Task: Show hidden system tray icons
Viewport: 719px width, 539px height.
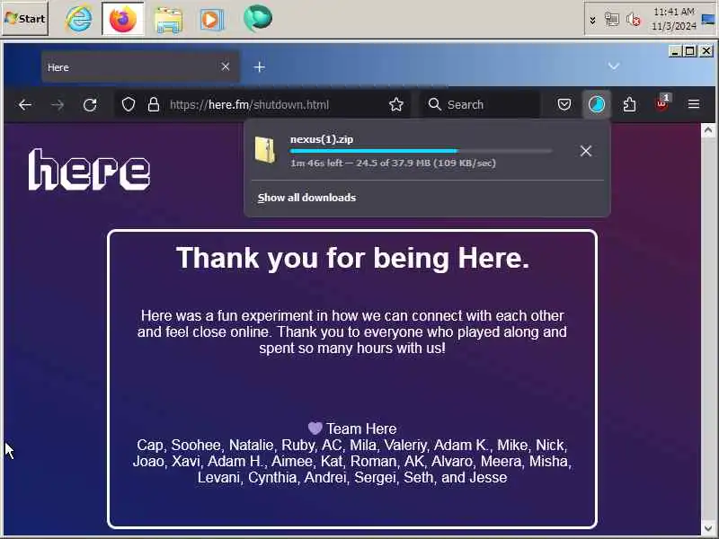Action: [593, 20]
